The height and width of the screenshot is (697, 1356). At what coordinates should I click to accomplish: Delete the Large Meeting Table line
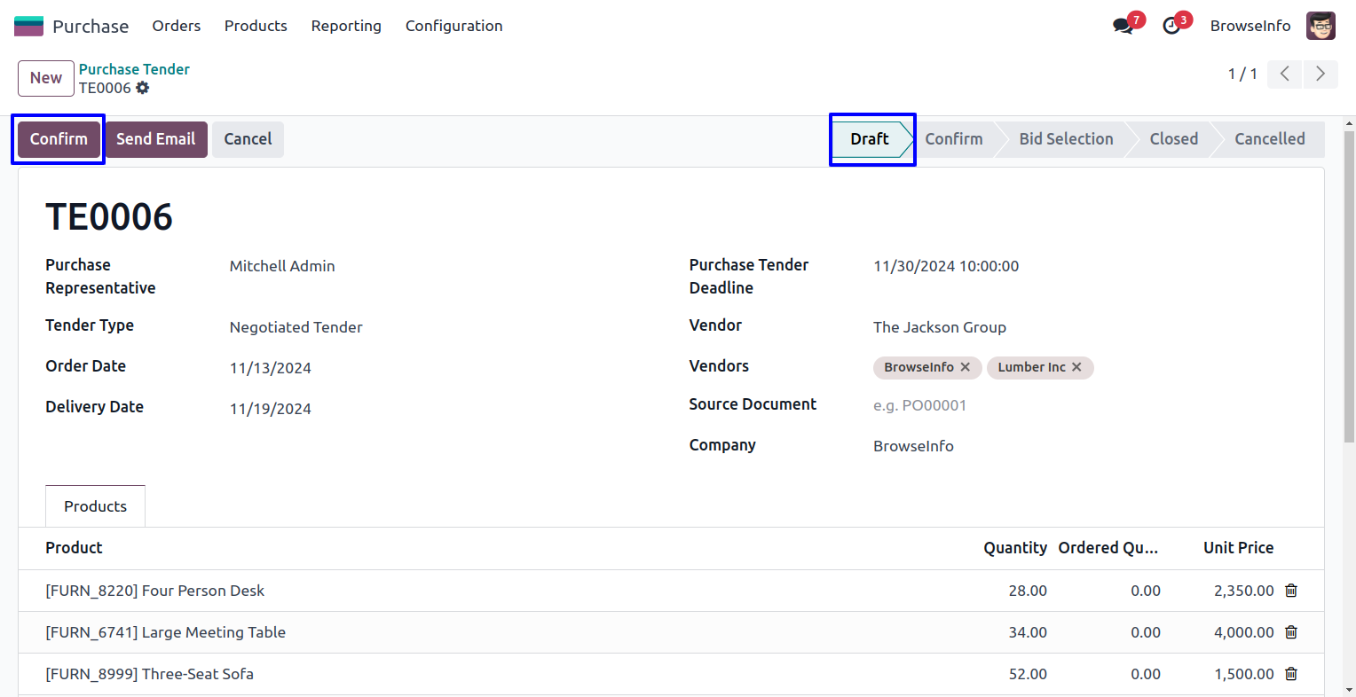[x=1291, y=632]
